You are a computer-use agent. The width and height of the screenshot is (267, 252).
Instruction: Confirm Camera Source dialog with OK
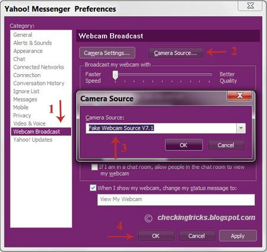click(184, 145)
